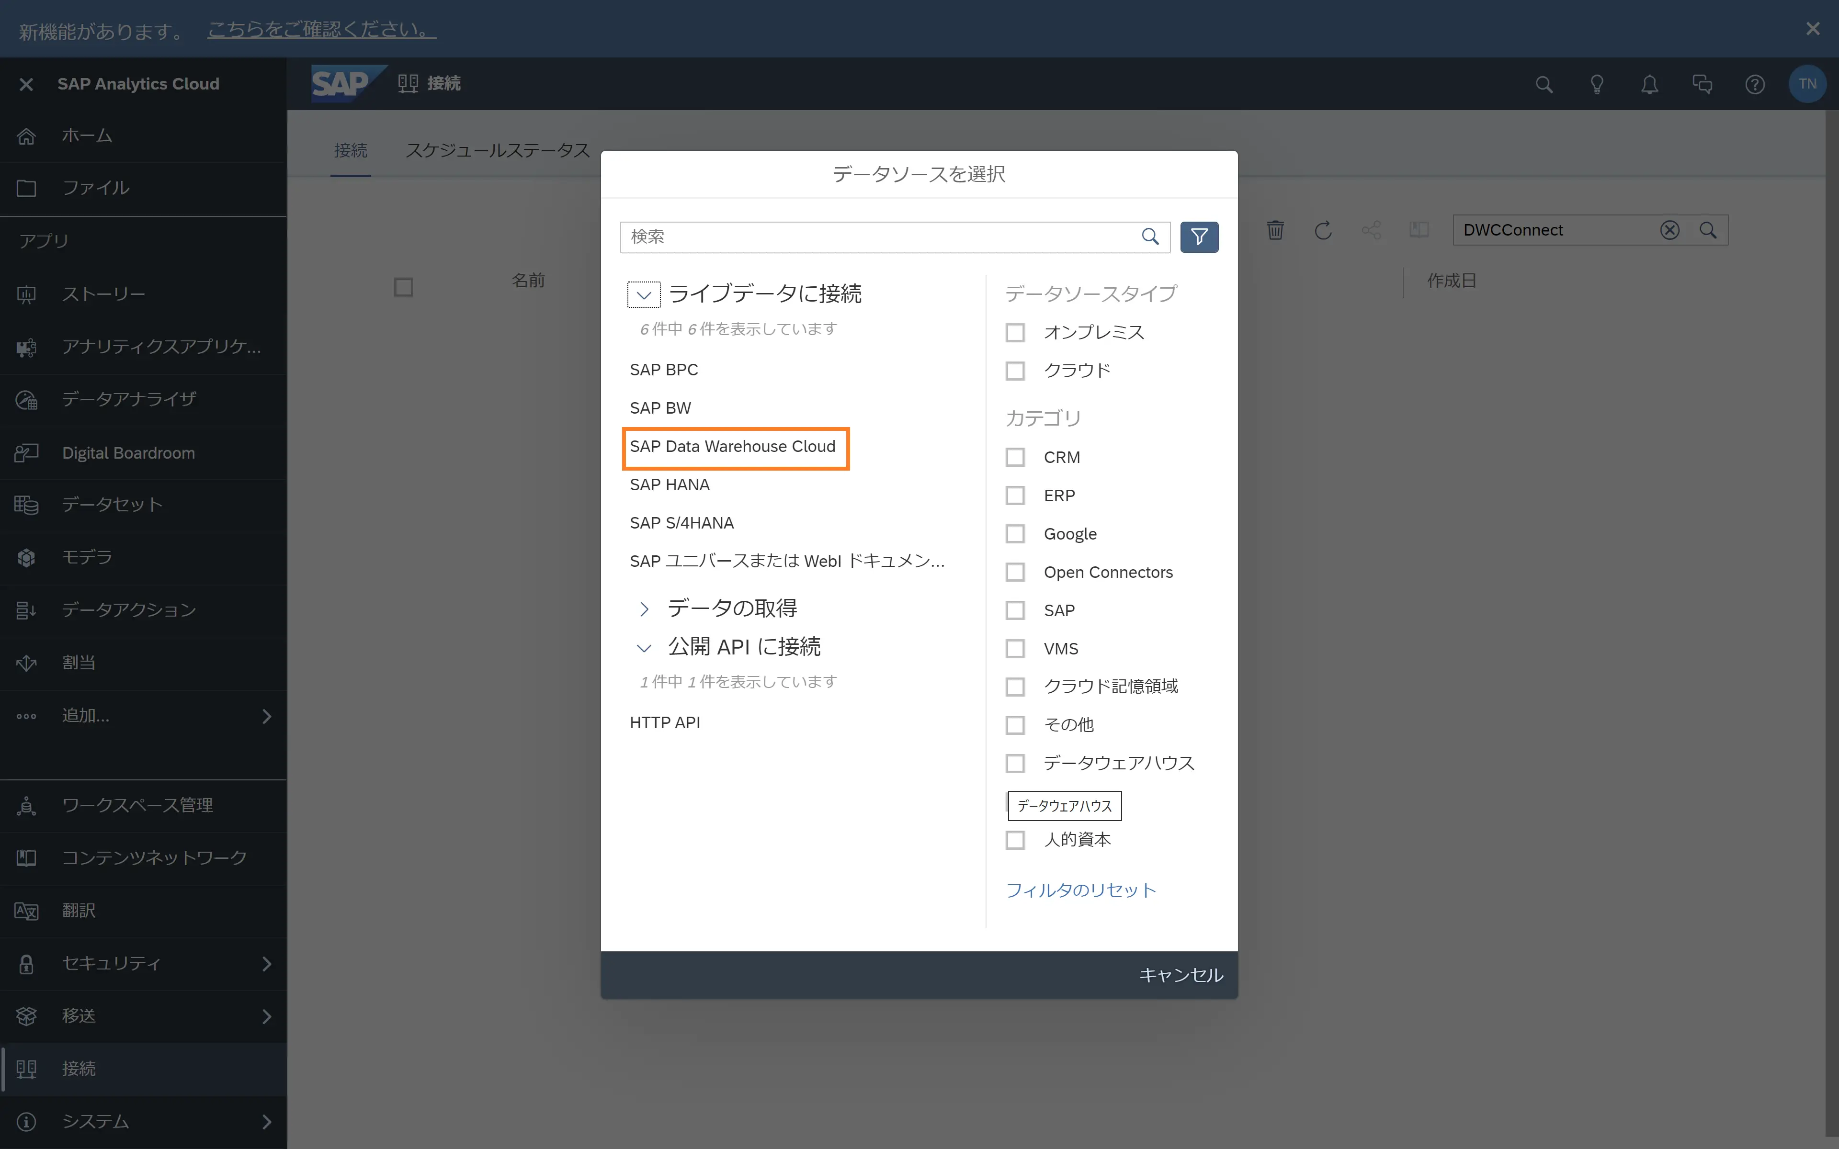This screenshot has height=1149, width=1839.
Task: Click the search icon next to DWCConnect
Action: point(1708,230)
